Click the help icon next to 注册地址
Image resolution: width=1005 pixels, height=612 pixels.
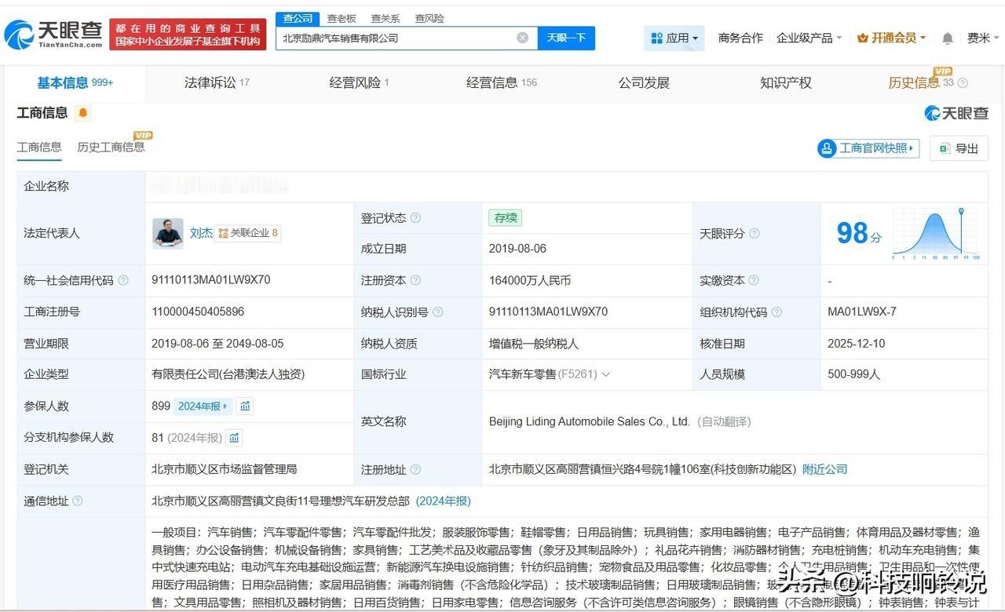(415, 470)
